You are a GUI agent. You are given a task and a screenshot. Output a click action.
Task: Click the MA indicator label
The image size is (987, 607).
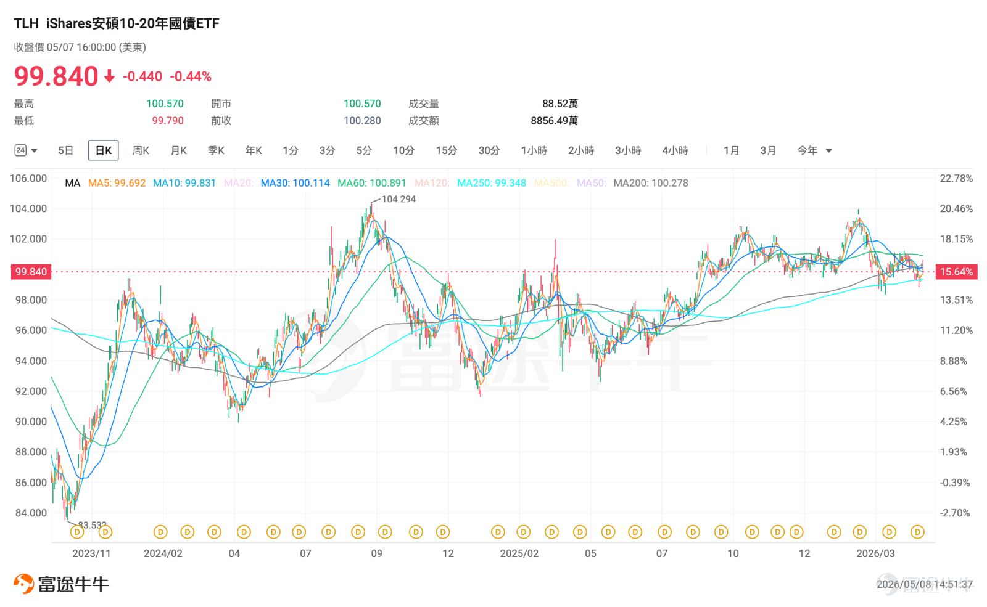(x=73, y=183)
